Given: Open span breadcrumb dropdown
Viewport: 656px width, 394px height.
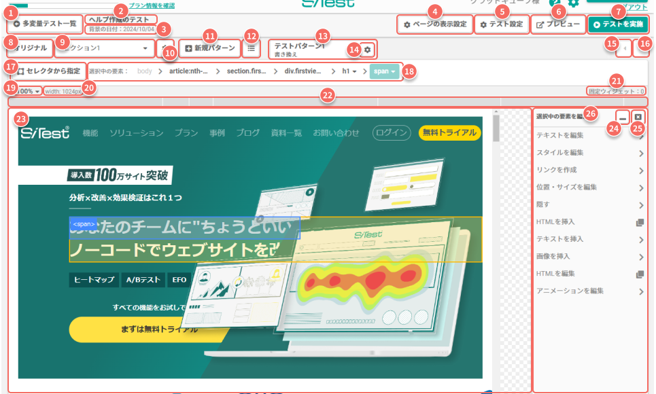Looking at the screenshot, I should tap(385, 71).
